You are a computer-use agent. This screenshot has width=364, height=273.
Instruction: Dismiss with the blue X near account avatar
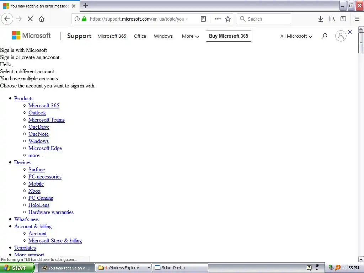pos(350,32)
